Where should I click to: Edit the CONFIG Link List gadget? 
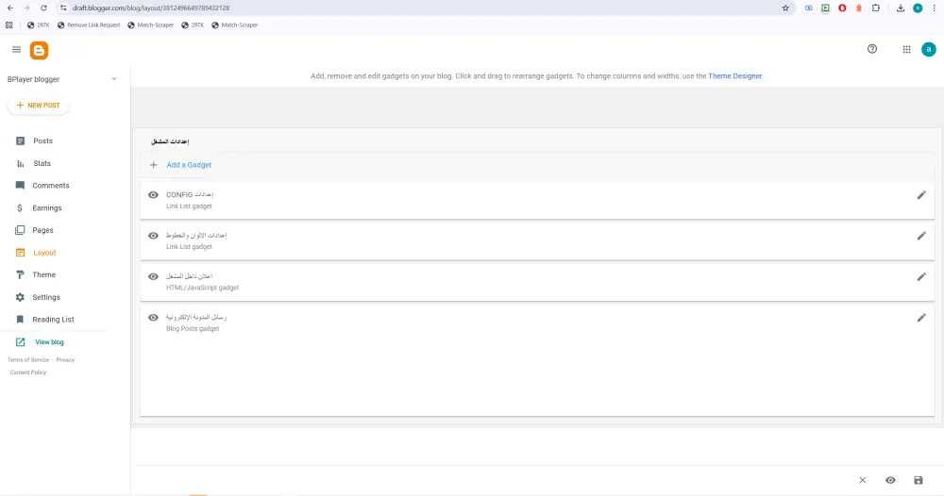(921, 195)
